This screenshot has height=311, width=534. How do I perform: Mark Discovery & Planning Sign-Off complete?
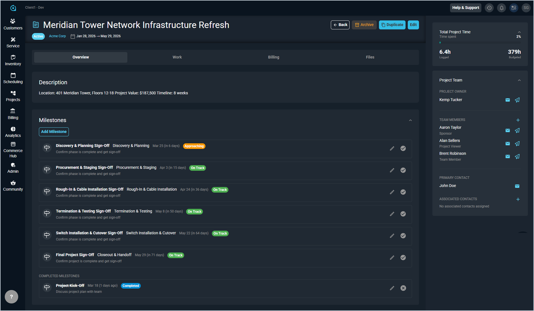(403, 148)
